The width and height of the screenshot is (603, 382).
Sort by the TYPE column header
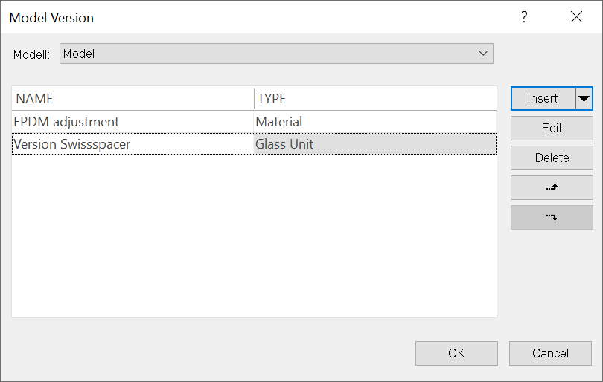click(x=375, y=99)
